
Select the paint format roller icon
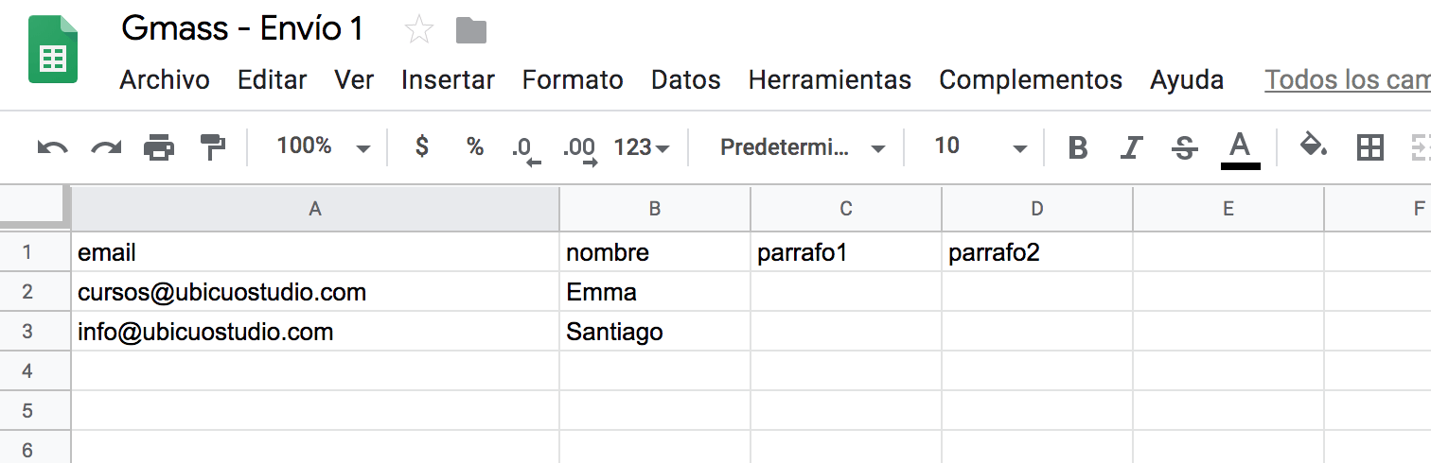[213, 147]
